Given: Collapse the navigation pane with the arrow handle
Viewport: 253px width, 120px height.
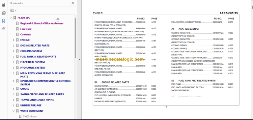Looking at the screenshot, I should point(79,60).
